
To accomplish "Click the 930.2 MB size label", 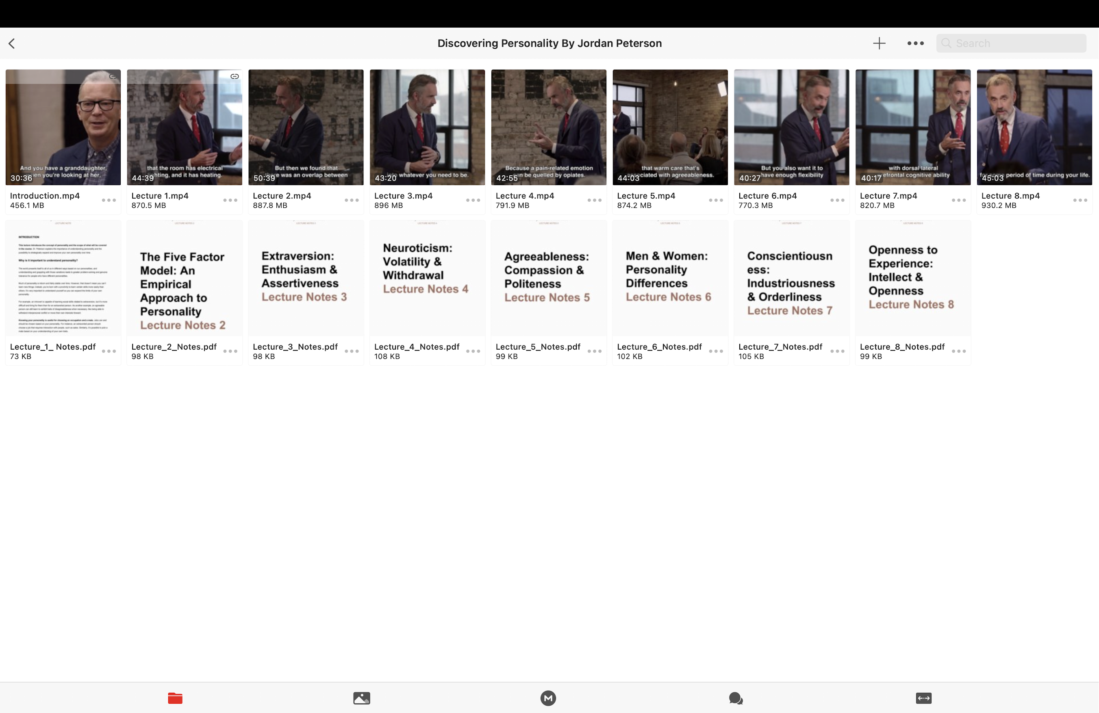I will pyautogui.click(x=999, y=206).
